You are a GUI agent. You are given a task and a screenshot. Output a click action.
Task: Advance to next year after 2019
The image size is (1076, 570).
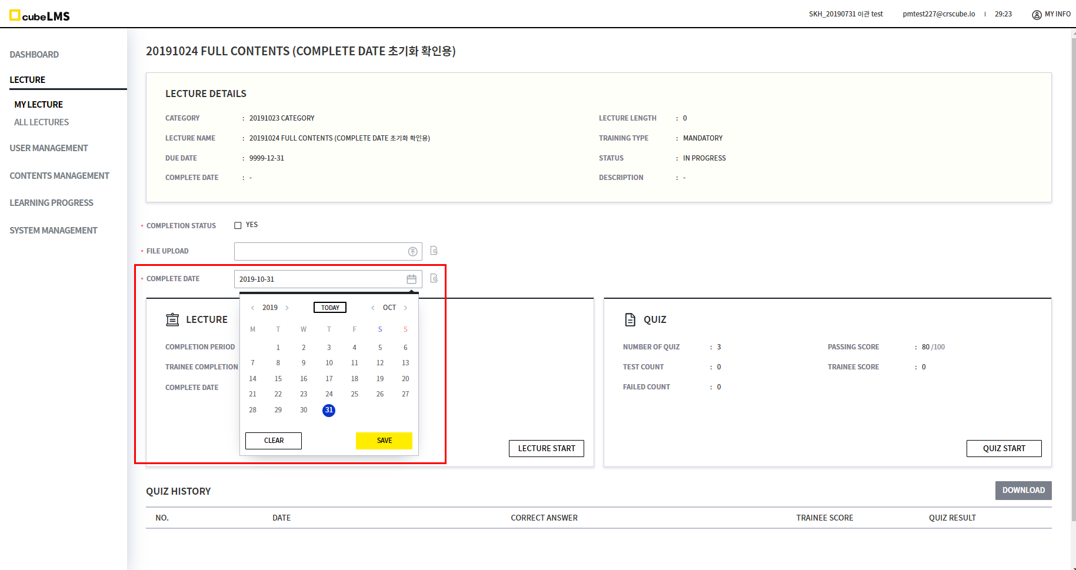tap(287, 308)
